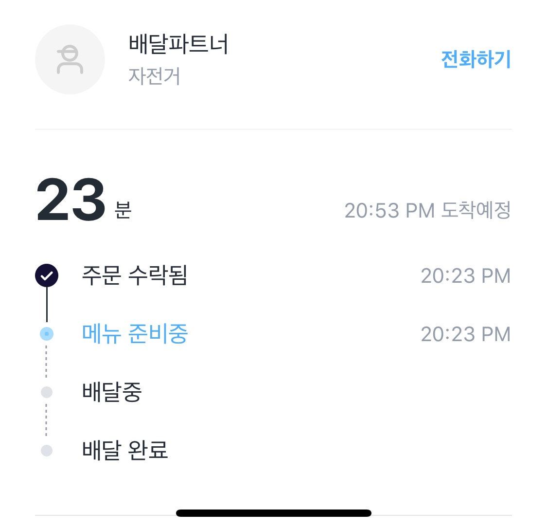Open the 메뉴 준비중 current step
The height and width of the screenshot is (528, 547).
135,334
